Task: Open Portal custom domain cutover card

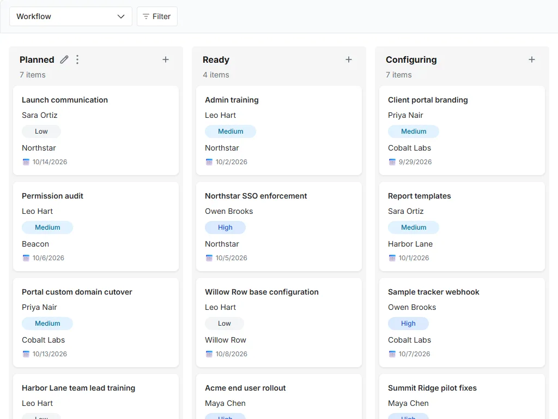Action: tap(96, 322)
